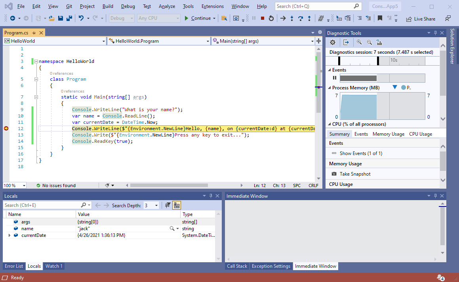Viewport: 459px width, 282px height.
Task: Click the Undo arrow icon
Action: pos(81,18)
